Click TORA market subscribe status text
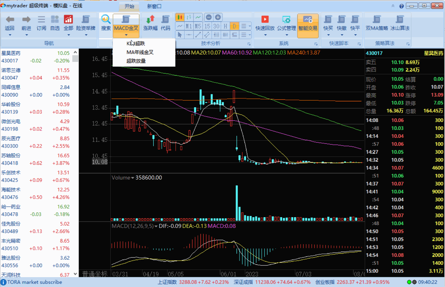This screenshot has height=287, width=445. point(35,282)
